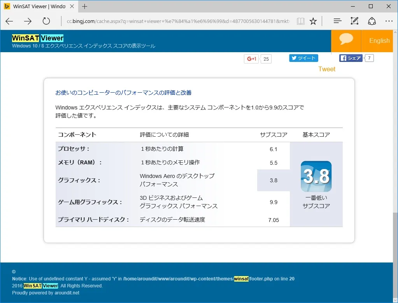
Task: Click the WinSAT Viewer site title
Action: point(38,38)
